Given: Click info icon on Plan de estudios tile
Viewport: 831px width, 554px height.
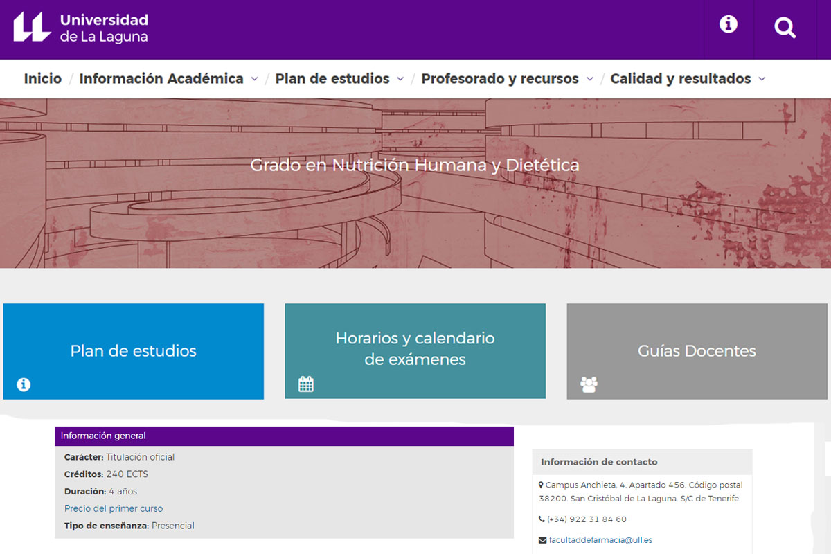Looking at the screenshot, I should tap(24, 384).
